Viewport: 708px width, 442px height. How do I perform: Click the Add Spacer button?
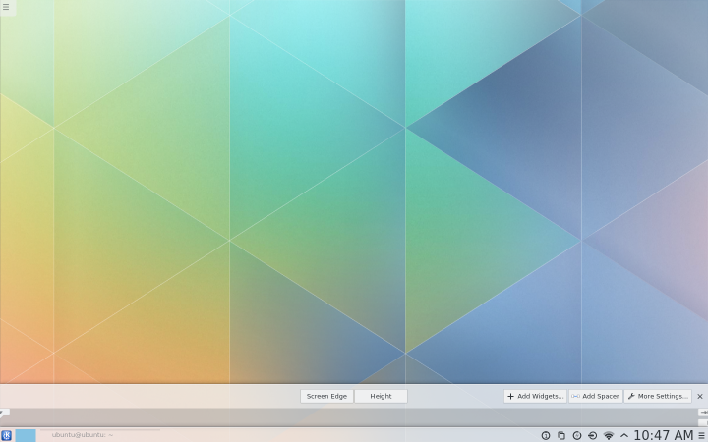[596, 396]
